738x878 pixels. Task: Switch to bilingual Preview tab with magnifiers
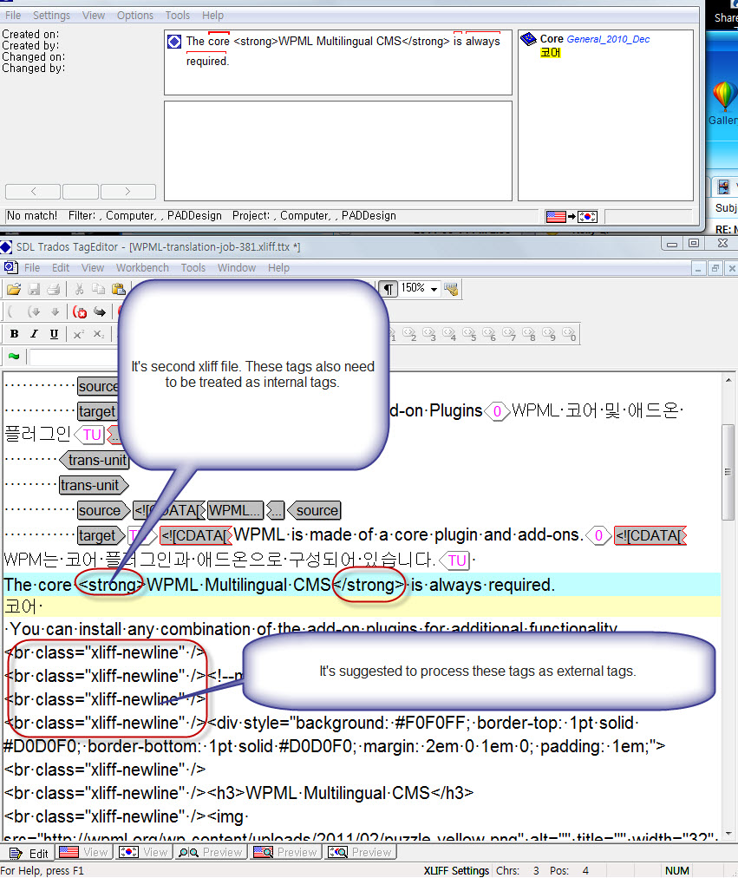pyautogui.click(x=210, y=852)
